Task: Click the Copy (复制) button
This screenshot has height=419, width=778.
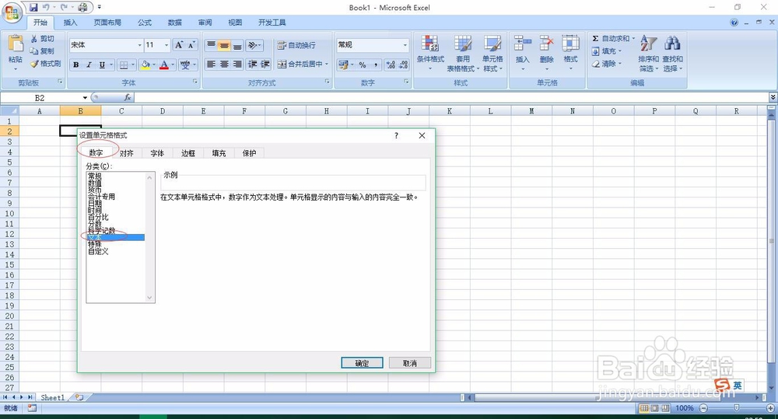Action: coord(42,51)
